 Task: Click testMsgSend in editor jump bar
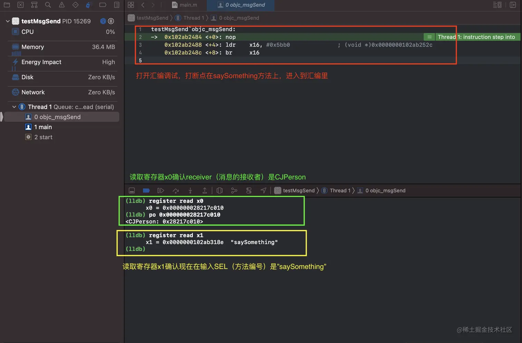pos(148,18)
